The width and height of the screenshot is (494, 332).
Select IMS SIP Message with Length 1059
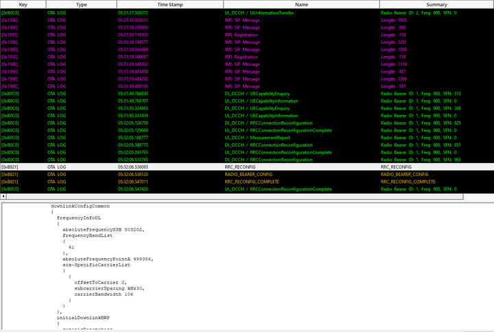[247, 49]
